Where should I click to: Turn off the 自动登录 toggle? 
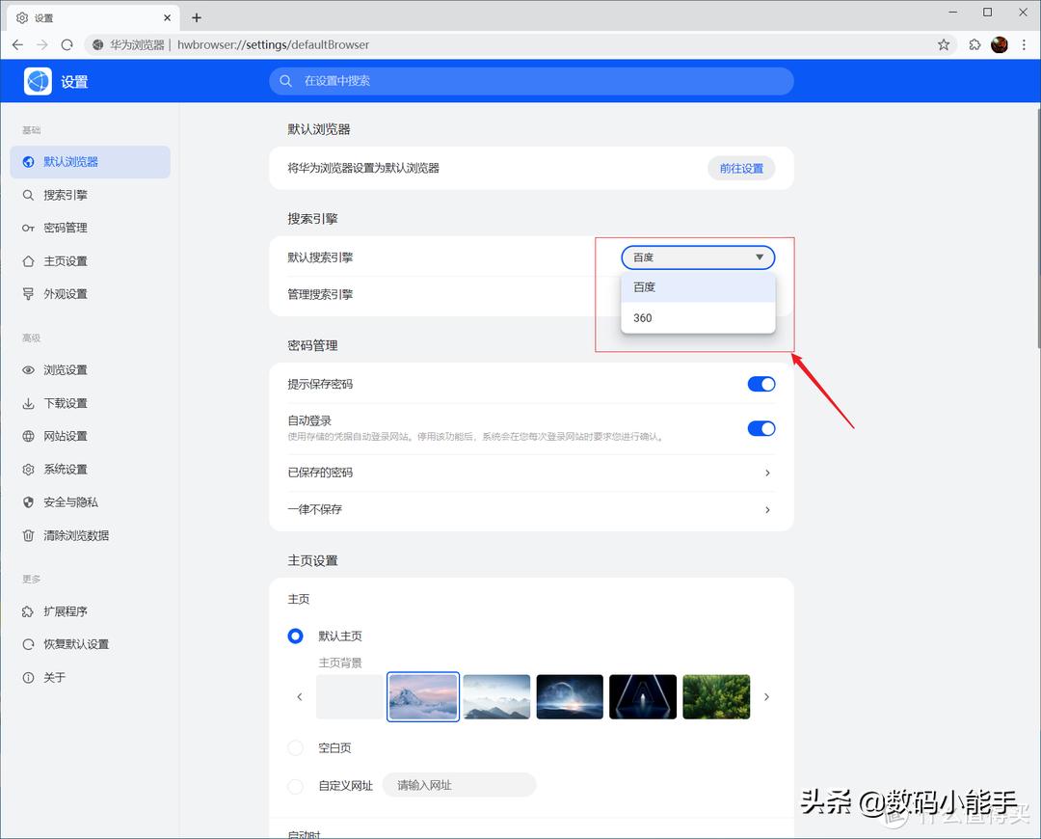click(x=761, y=428)
